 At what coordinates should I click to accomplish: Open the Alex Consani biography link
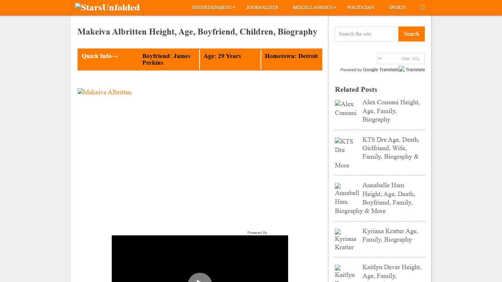[391, 111]
